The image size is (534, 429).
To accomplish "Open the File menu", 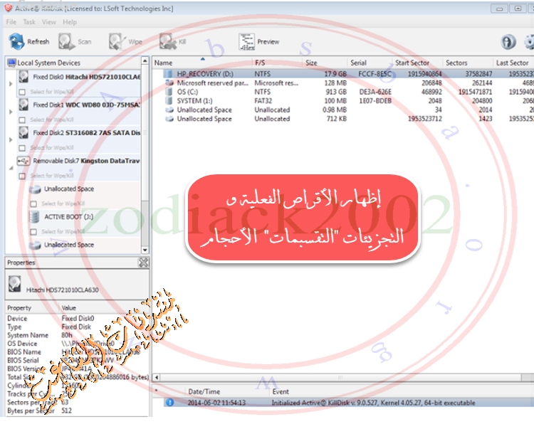I will 11,22.
